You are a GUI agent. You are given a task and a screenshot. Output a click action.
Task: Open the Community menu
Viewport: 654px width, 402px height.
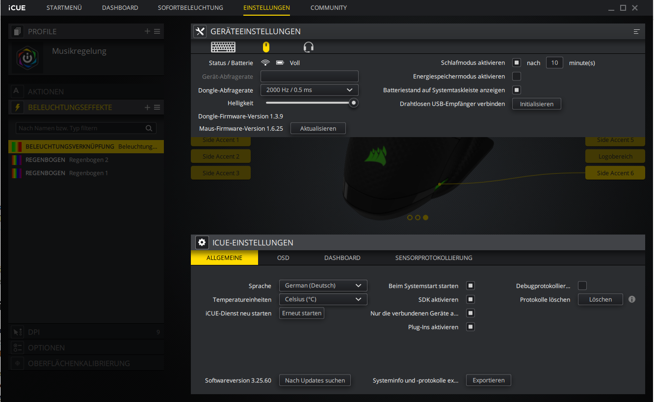[329, 8]
